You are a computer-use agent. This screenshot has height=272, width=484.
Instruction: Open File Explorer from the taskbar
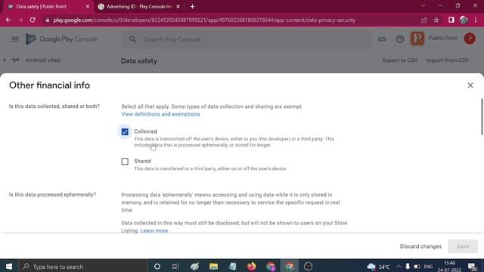click(213, 267)
